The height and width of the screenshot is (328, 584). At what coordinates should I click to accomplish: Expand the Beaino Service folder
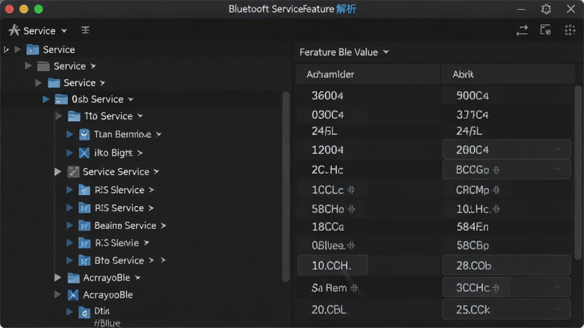(x=69, y=225)
